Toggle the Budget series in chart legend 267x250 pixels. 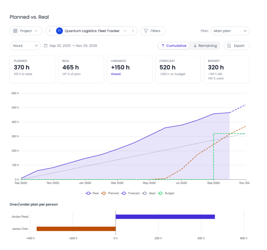(166, 193)
